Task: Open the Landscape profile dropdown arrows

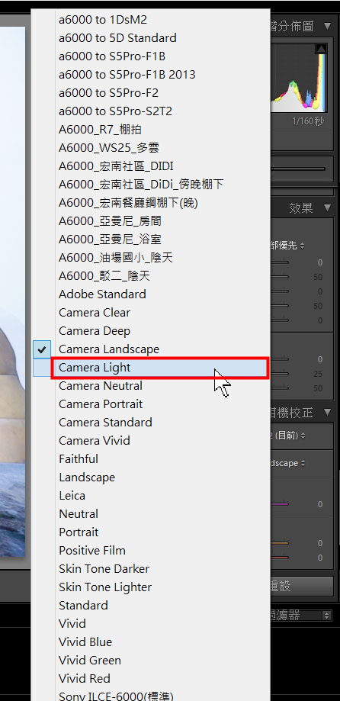Action: pos(303,464)
